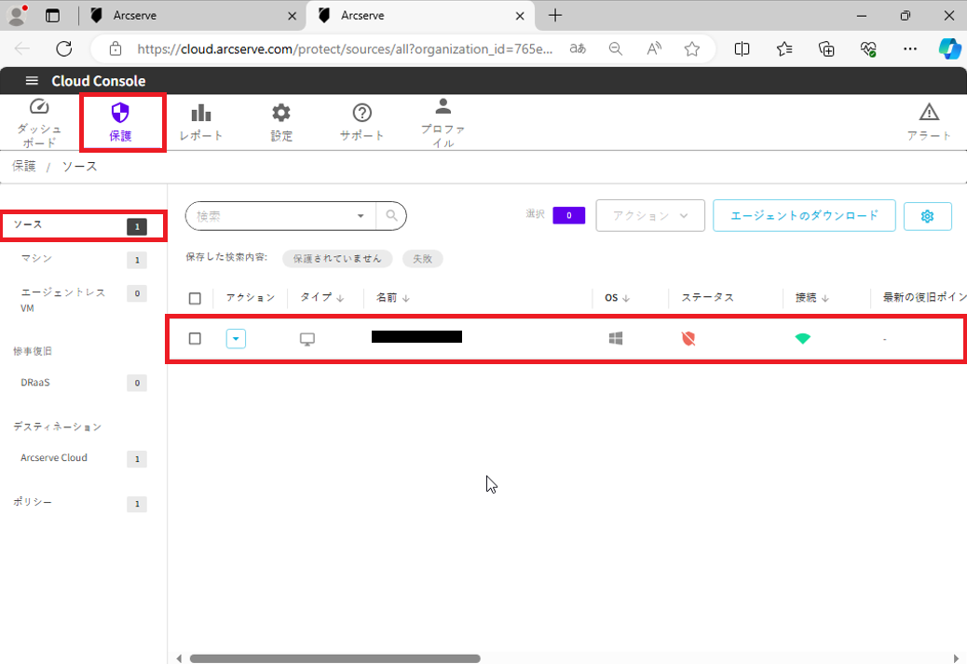Check the machine row checkbox
The image size is (967, 664).
[x=195, y=339]
